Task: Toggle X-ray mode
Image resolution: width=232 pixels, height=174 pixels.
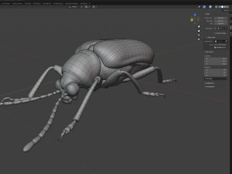Action: click(216, 7)
